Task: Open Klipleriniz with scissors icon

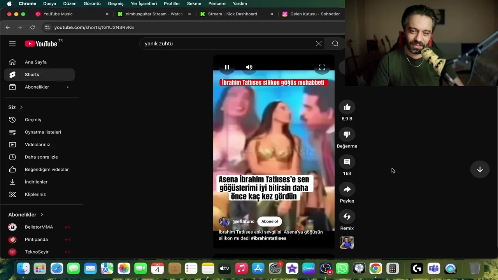Action: [39, 194]
